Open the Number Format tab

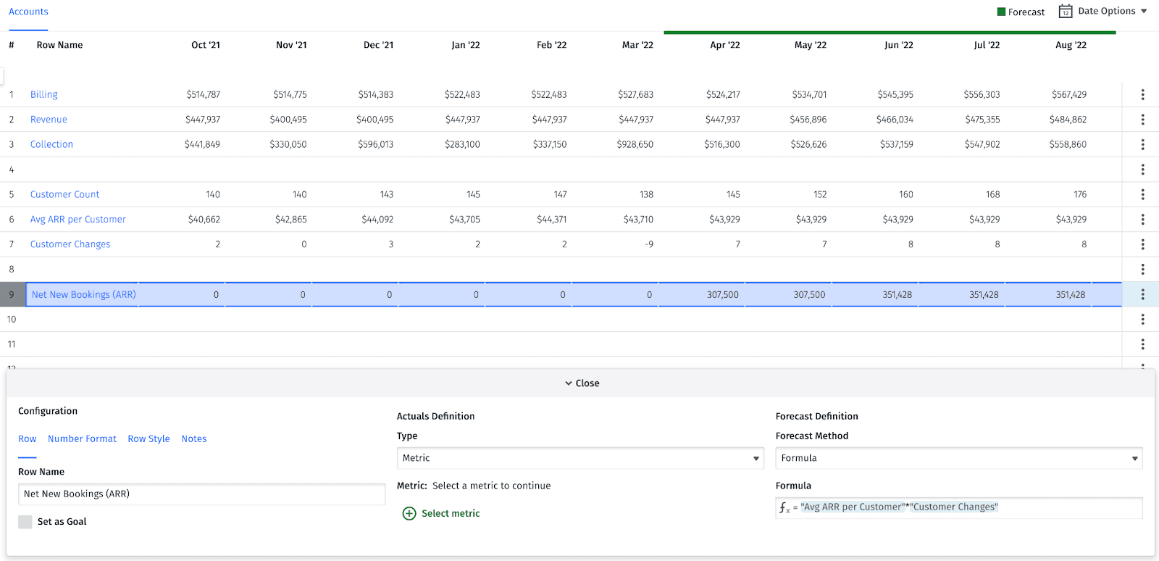tap(82, 439)
